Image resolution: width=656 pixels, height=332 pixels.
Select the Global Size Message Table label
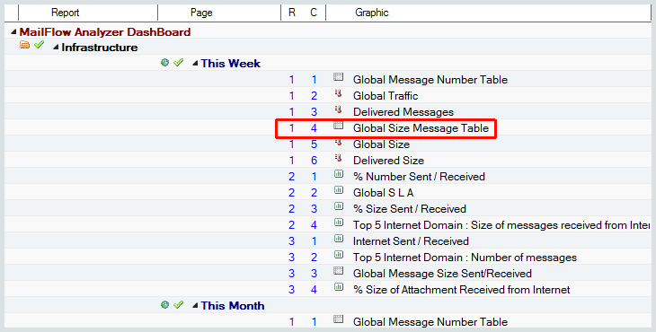click(x=421, y=128)
